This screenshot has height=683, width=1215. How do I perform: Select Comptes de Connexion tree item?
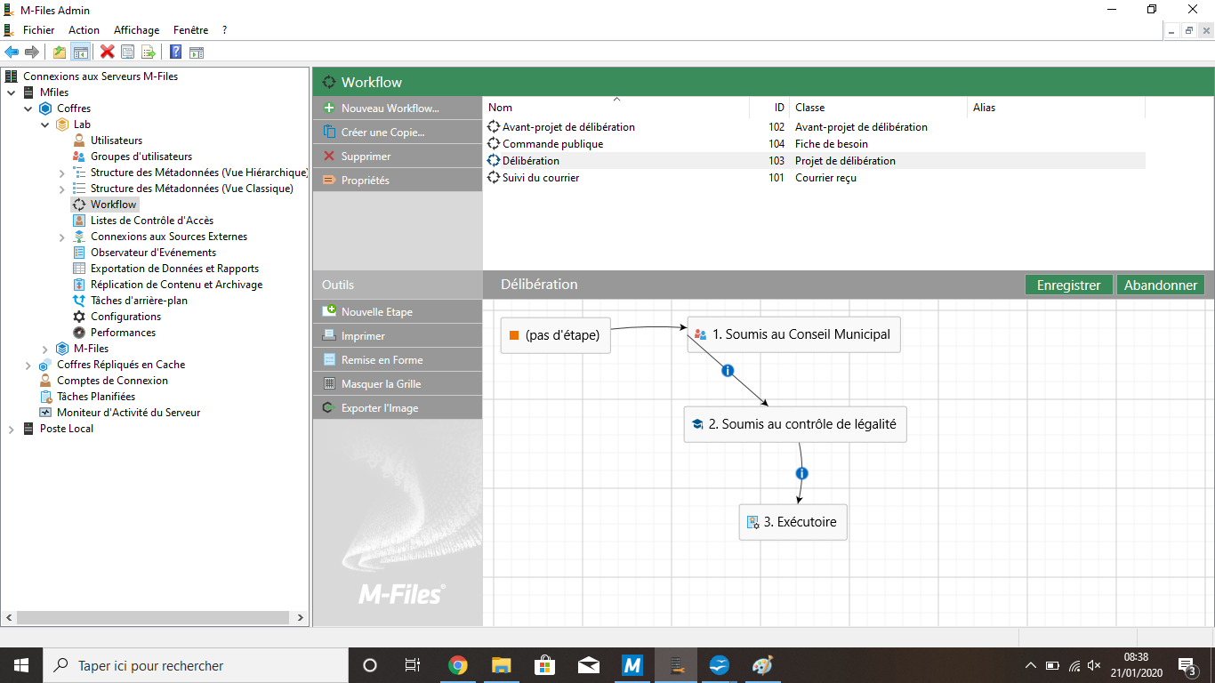tap(112, 381)
